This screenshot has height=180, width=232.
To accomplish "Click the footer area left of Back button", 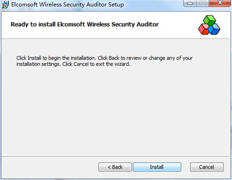I will [50, 167].
